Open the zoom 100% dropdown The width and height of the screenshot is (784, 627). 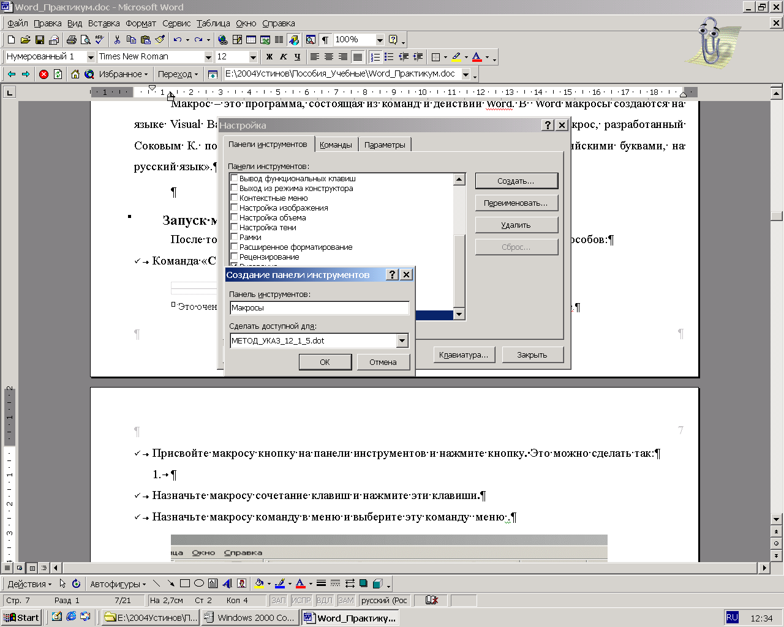(x=380, y=40)
